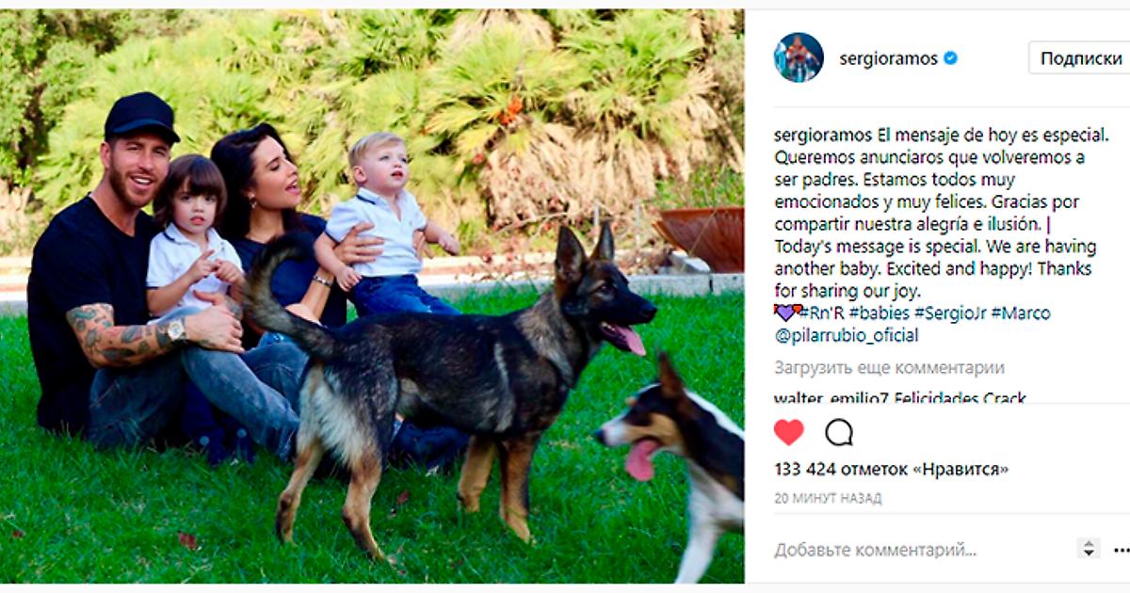Expand Загрузить еще комментарии to load more comments

pyautogui.click(x=890, y=368)
